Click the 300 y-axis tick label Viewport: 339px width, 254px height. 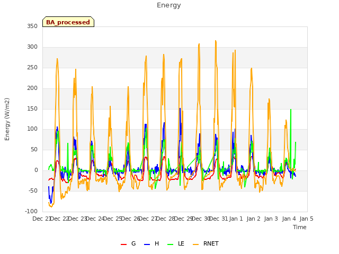coord(32,47)
